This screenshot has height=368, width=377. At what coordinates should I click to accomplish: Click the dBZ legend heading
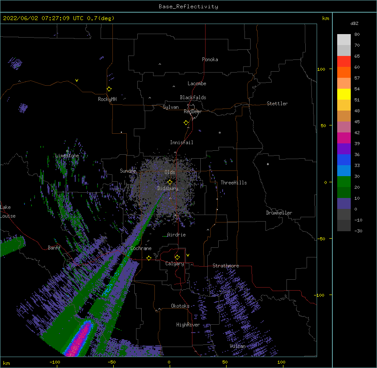click(354, 24)
